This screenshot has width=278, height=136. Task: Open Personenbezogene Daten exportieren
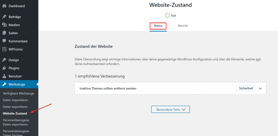16,122
